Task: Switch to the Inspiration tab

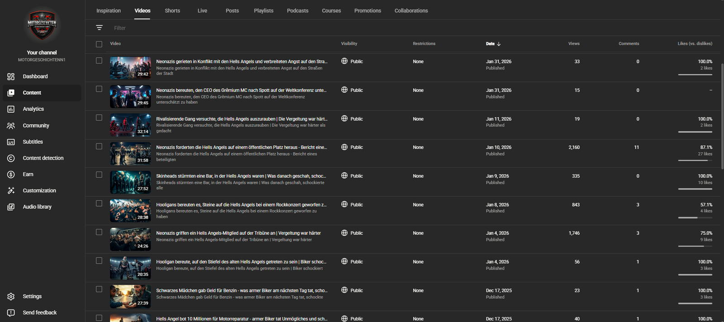Action: [109, 10]
